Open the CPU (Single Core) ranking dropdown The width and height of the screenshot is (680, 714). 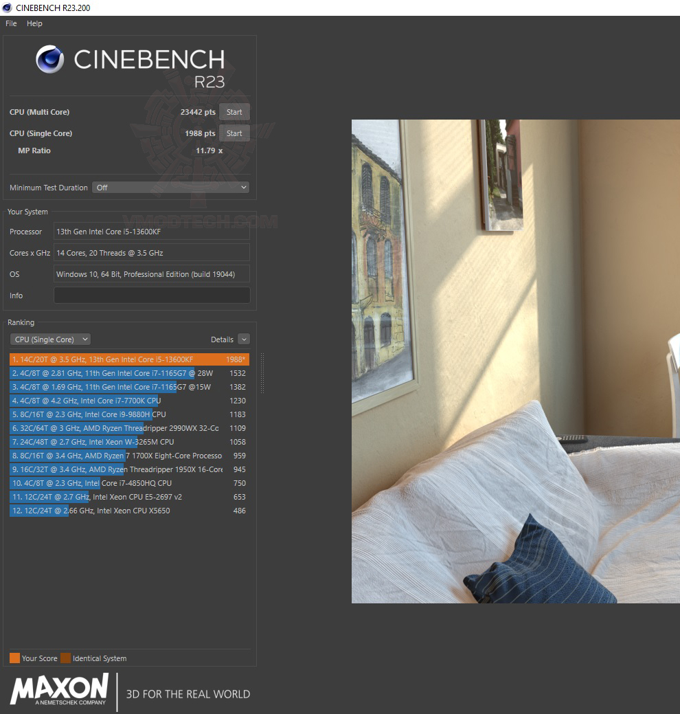click(50, 339)
